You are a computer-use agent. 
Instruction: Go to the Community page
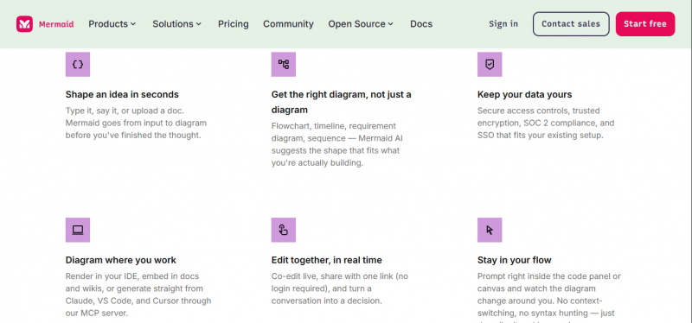point(288,24)
